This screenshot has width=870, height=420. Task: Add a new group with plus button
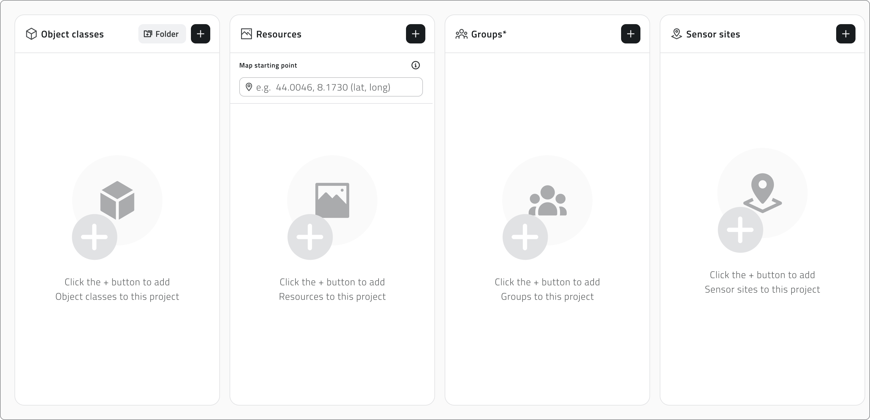(630, 34)
